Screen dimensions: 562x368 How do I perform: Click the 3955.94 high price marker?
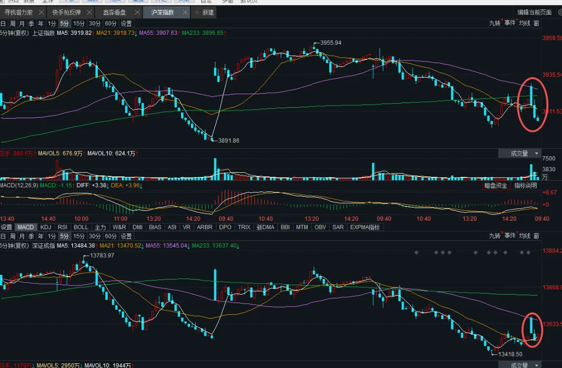coord(331,43)
